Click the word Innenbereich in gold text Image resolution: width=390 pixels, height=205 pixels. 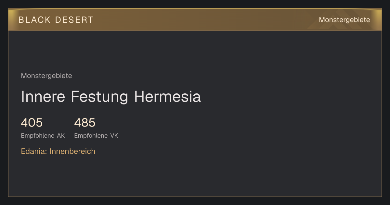pyautogui.click(x=72, y=151)
